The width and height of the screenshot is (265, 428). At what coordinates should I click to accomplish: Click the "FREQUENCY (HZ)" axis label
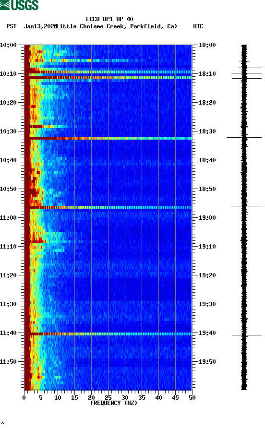[x=114, y=403]
